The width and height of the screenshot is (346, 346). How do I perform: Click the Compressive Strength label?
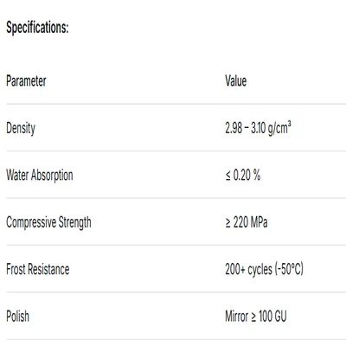tap(48, 222)
